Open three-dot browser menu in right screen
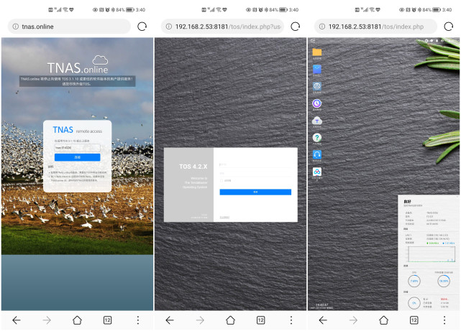Viewport: 461px width, 331px height. (444, 320)
